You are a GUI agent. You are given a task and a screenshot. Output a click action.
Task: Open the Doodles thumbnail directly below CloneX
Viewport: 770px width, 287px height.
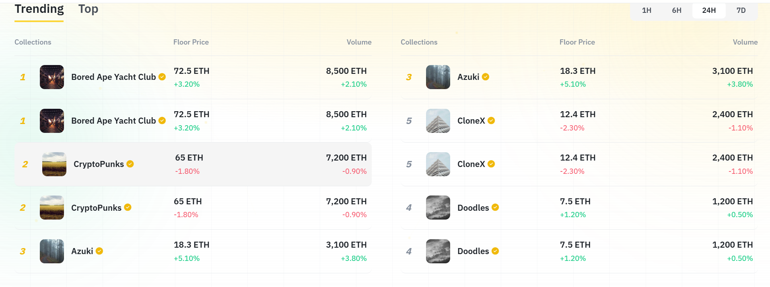[x=438, y=208]
